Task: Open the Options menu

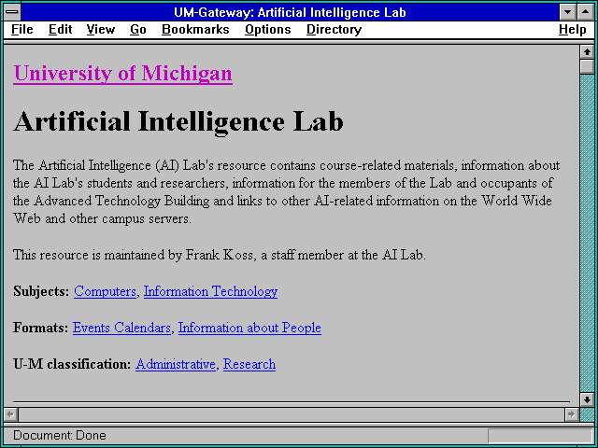Action: point(268,30)
